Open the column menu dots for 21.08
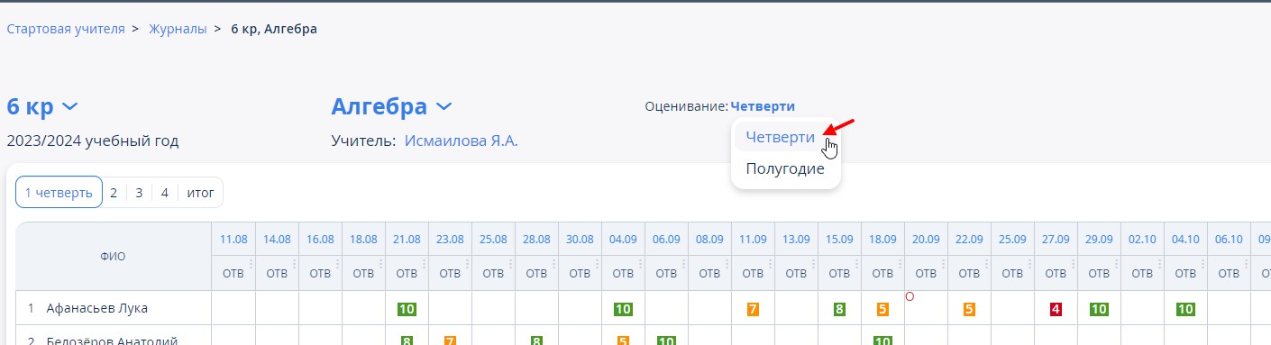The width and height of the screenshot is (1271, 345). point(425,263)
